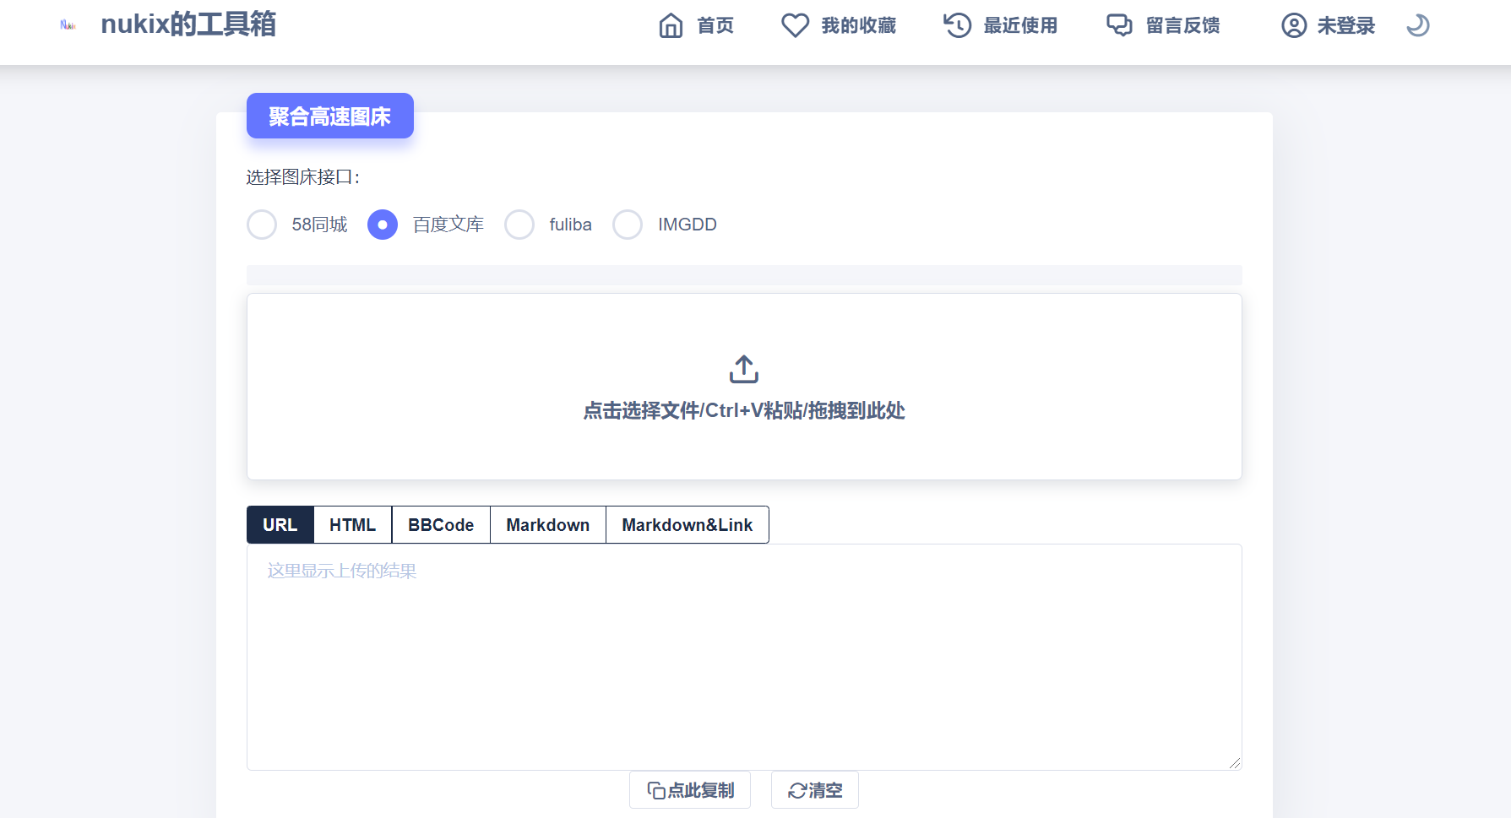Image resolution: width=1511 pixels, height=818 pixels.
Task: Click the heart favorites icon
Action: click(795, 25)
